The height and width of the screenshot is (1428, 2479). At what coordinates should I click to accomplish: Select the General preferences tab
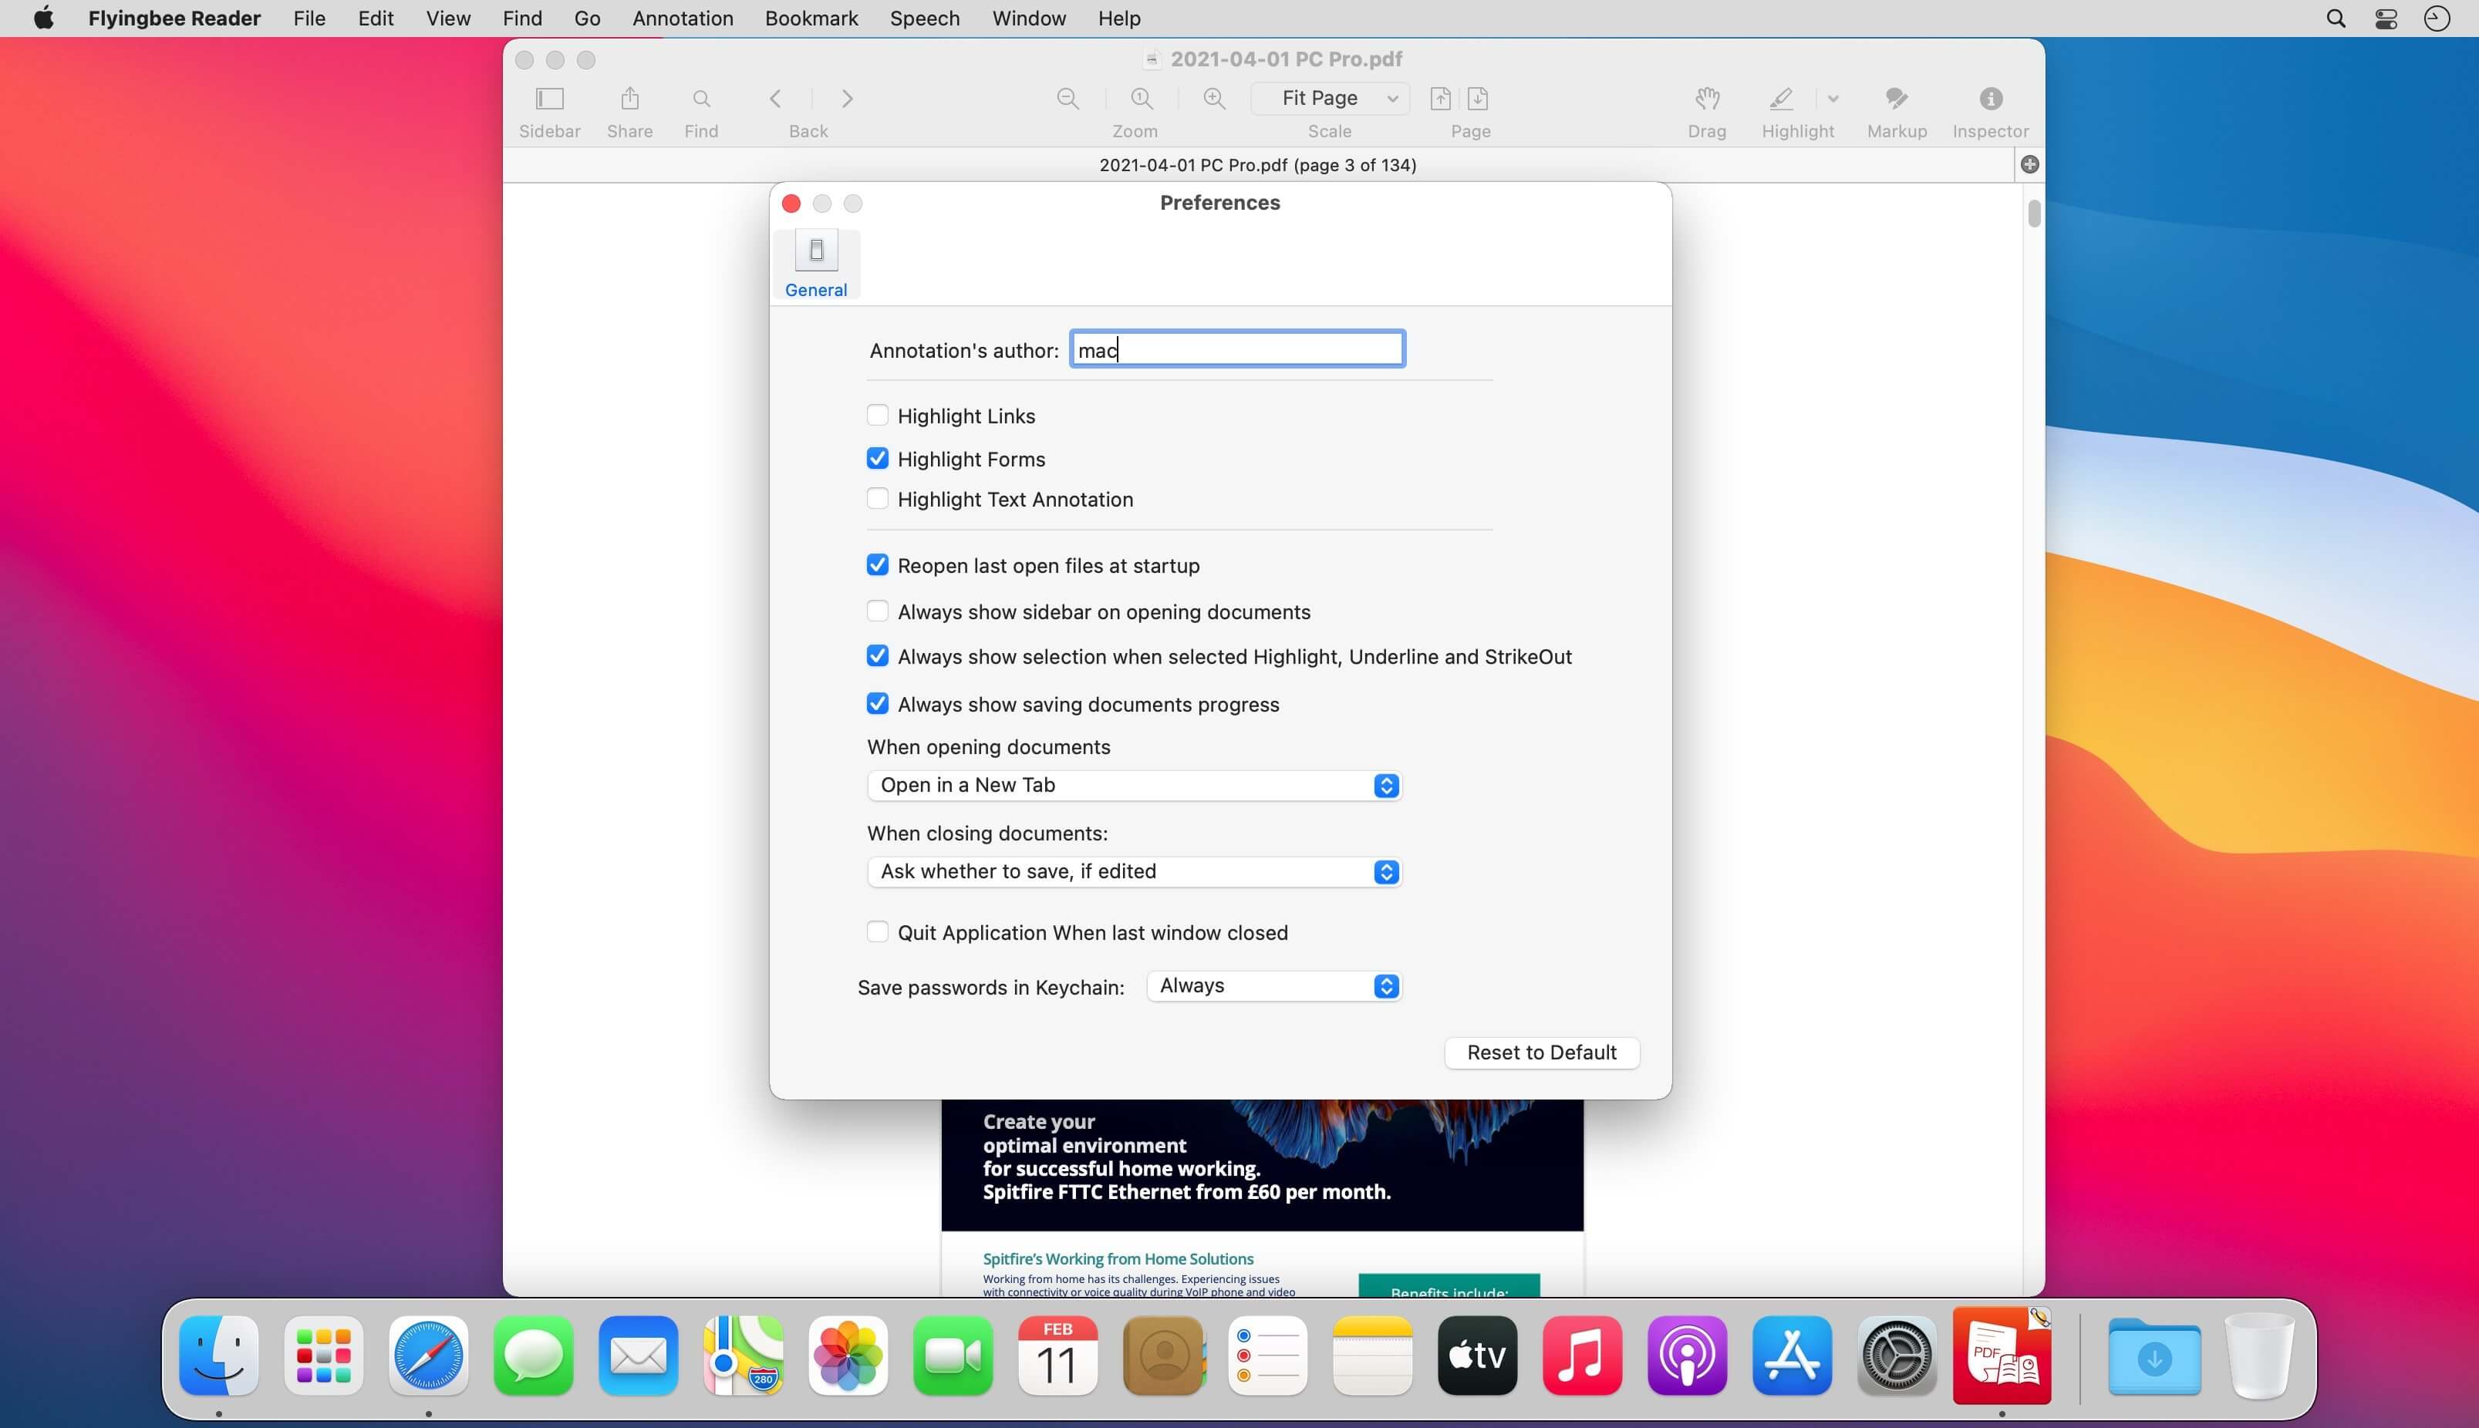(815, 264)
